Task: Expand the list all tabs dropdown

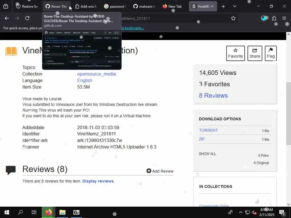Action: coord(234,7)
